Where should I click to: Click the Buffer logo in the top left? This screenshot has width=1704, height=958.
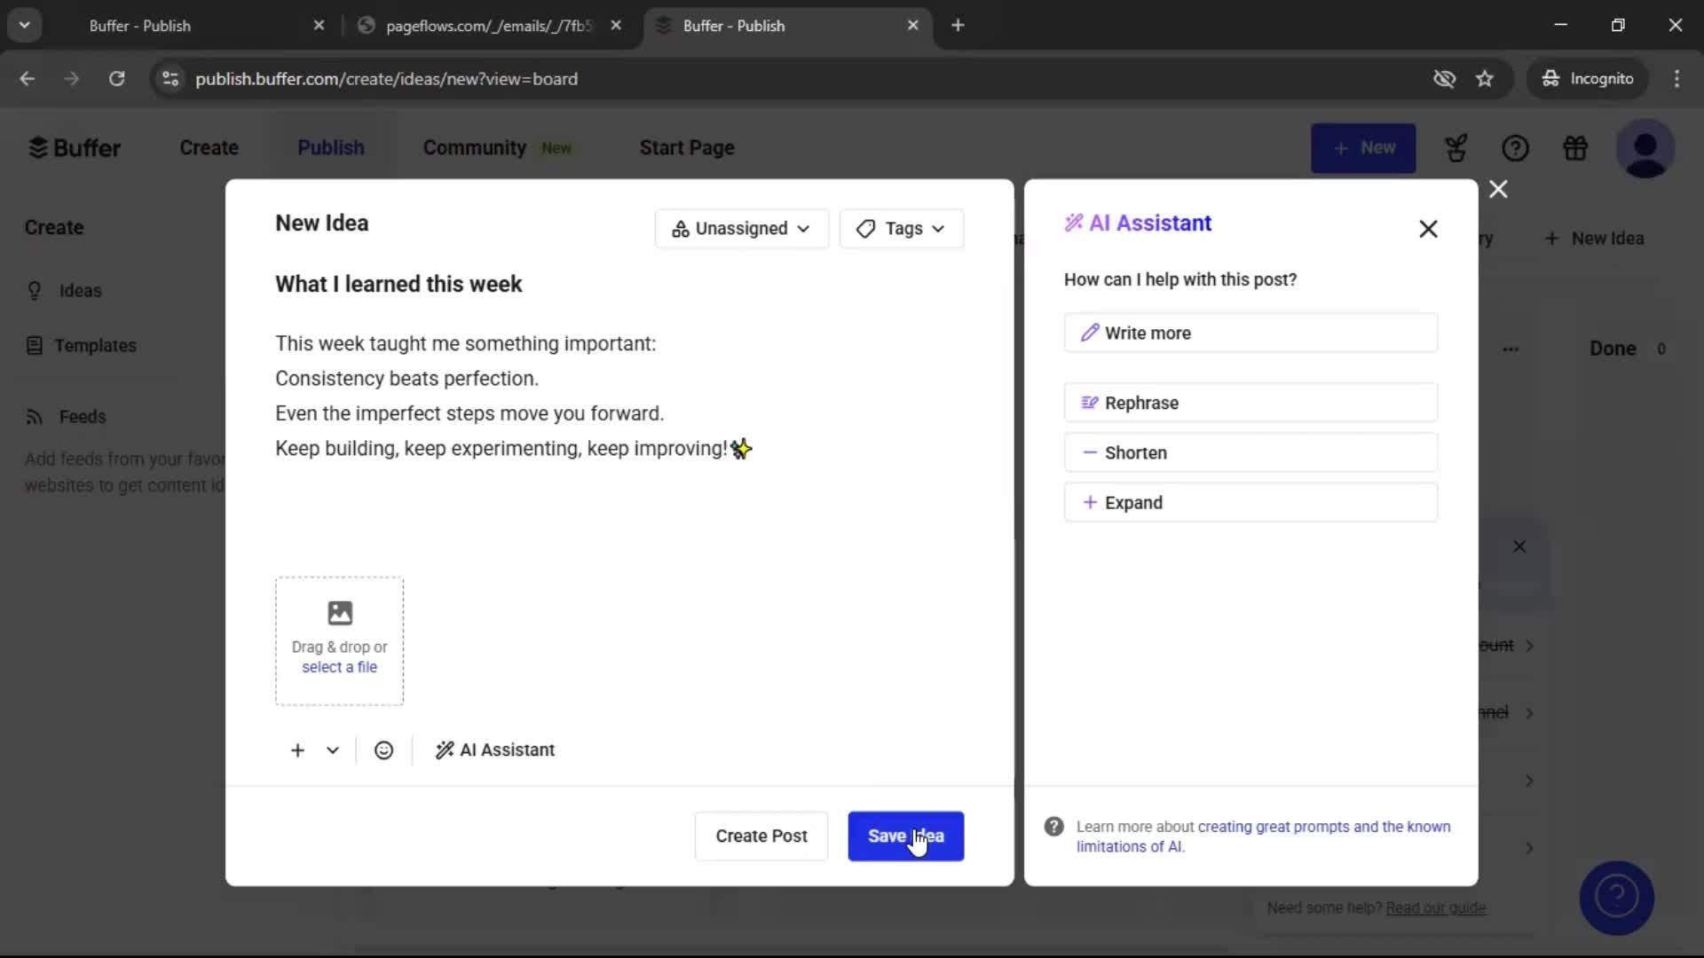pyautogui.click(x=75, y=147)
